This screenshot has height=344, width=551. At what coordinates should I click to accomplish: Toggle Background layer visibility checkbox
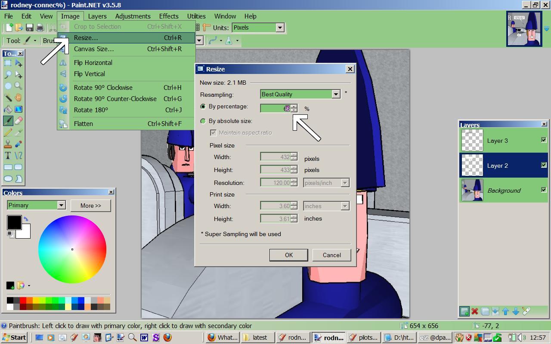[544, 190]
